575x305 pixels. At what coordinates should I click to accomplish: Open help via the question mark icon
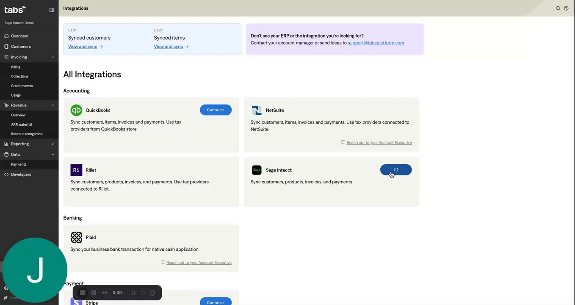566,8
